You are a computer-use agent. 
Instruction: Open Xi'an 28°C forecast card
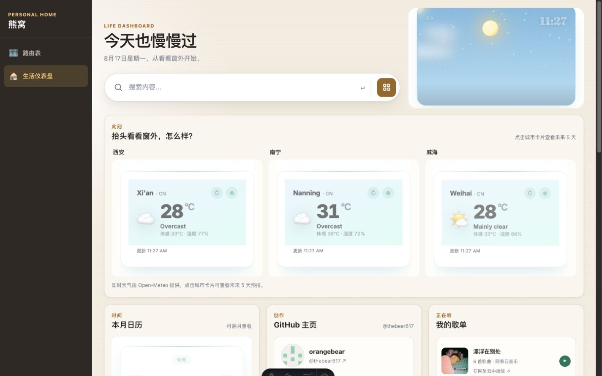point(187,219)
